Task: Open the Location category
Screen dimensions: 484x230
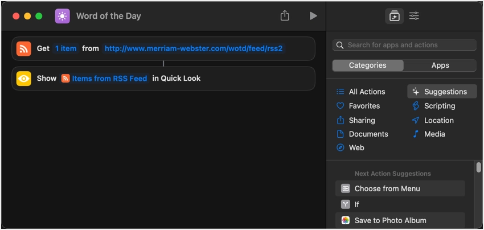Action: pos(433,120)
